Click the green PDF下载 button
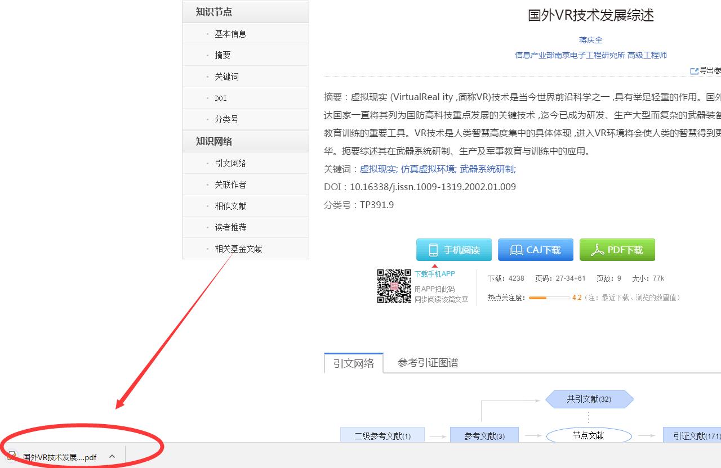The height and width of the screenshot is (468, 721). click(x=617, y=250)
